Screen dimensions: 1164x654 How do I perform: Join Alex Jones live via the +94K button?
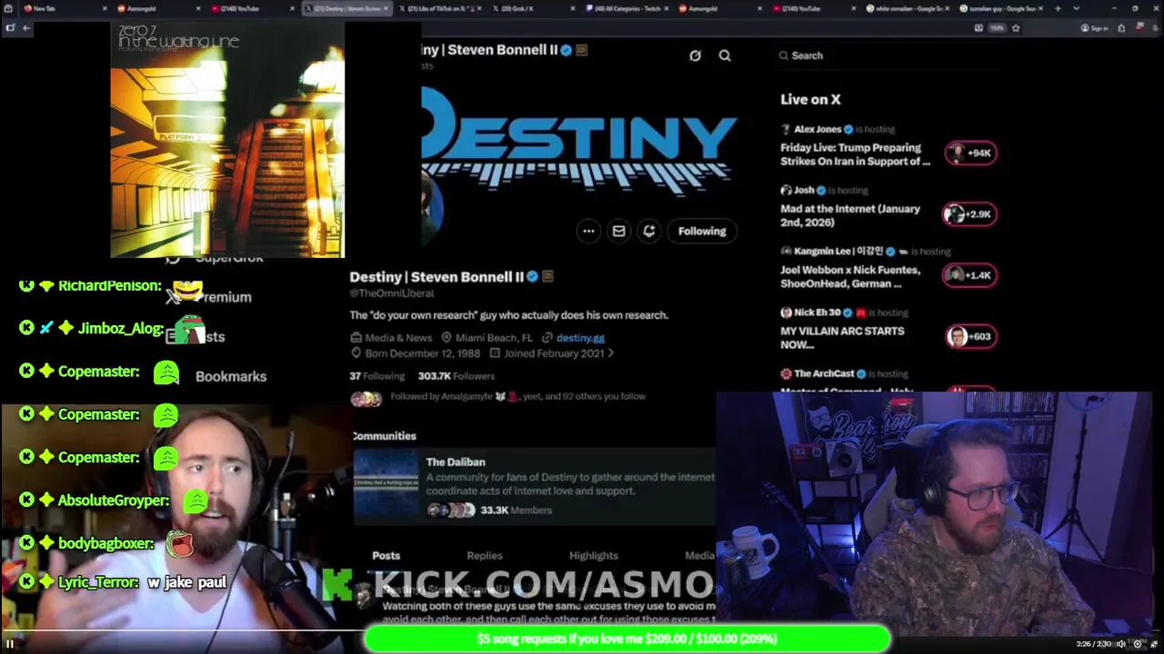click(x=970, y=153)
